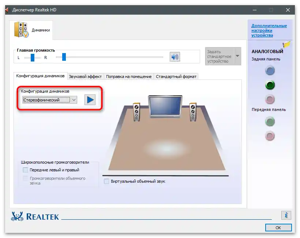
Task: Close the Диспетчер Realtek HD window
Action: pos(288,10)
